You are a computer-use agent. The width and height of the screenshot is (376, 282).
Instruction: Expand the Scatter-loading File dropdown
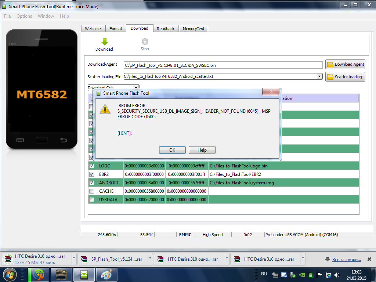319,76
